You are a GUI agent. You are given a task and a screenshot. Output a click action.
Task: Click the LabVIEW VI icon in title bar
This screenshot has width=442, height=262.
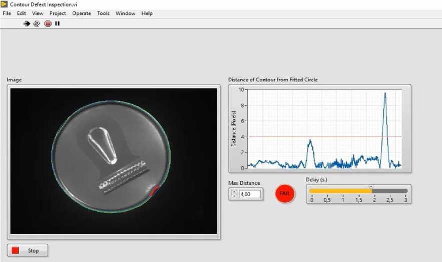tap(5, 4)
